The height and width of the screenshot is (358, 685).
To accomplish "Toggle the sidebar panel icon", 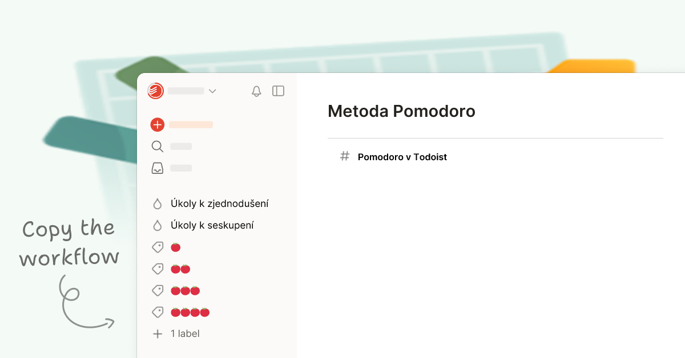I will 278,91.
